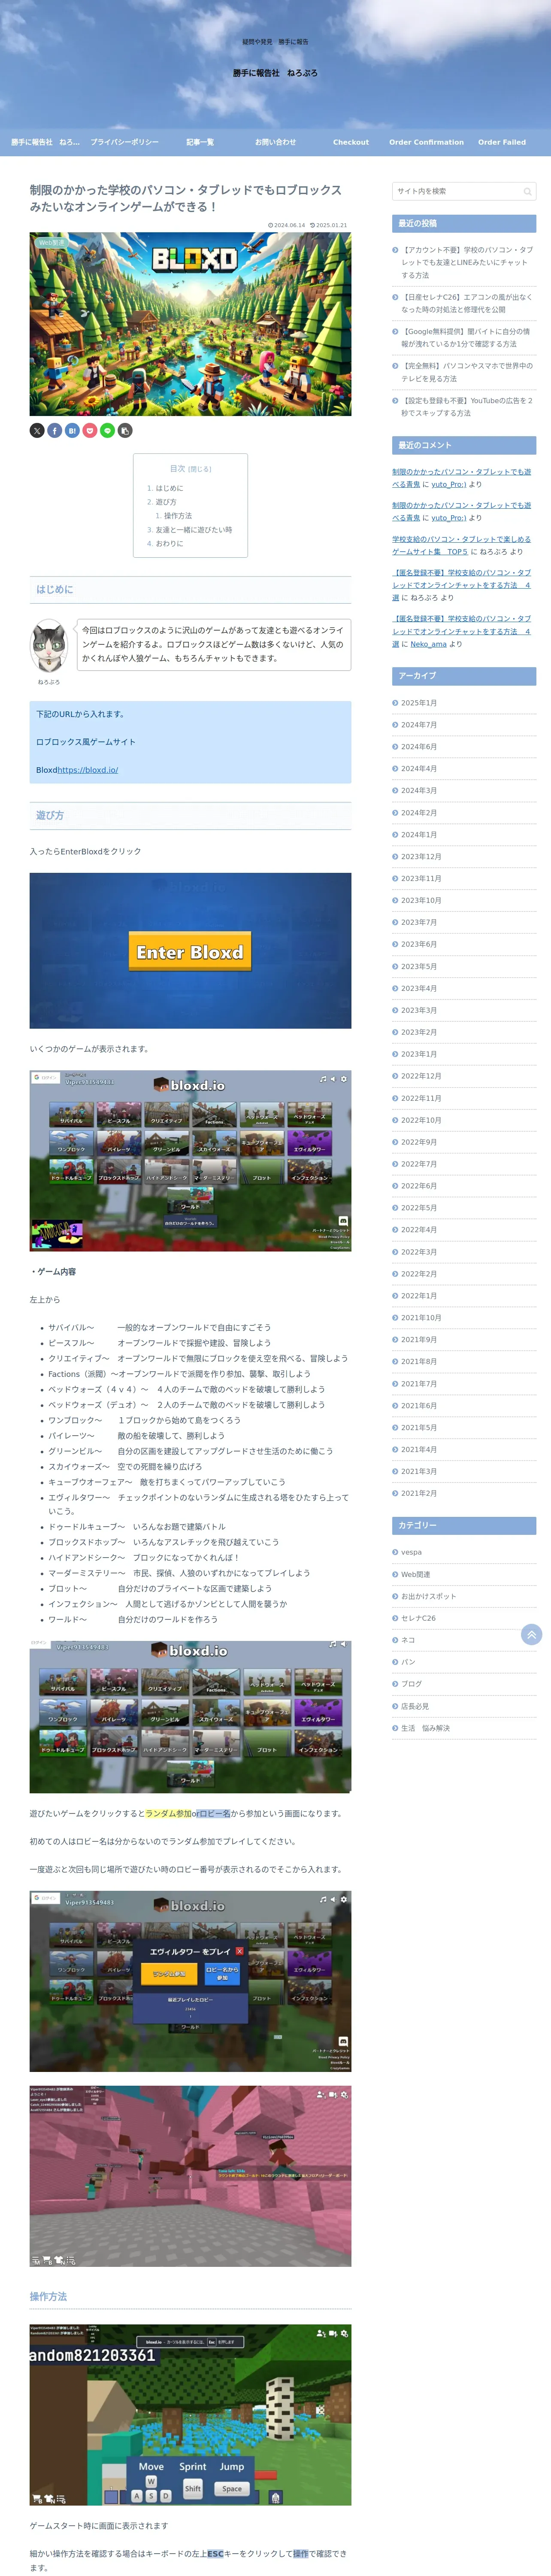Collapse the table of contents with [閉じる]
Viewport: 551px width, 2576px height.
pyautogui.click(x=201, y=469)
